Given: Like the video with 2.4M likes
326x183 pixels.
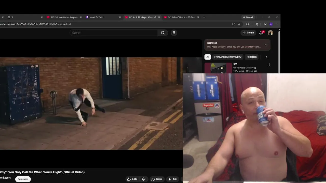Looking at the screenshot, I should click(x=132, y=179).
